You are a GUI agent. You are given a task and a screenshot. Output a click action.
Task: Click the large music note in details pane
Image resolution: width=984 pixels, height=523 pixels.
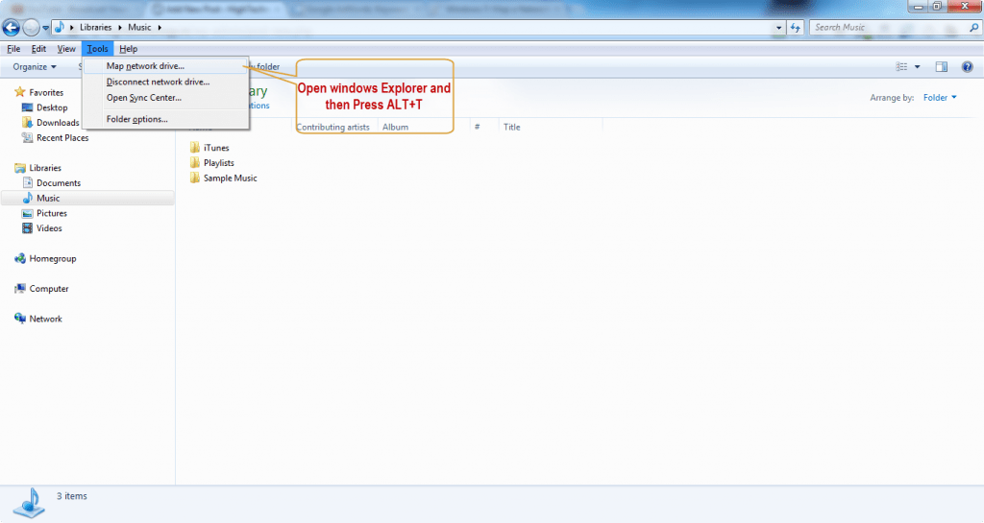(x=30, y=503)
